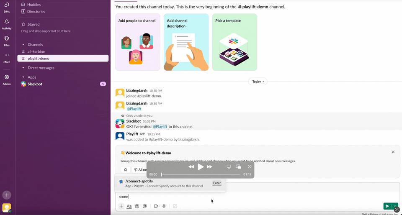Click the Add people to channel card
This screenshot has height=215, width=402.
pyautogui.click(x=137, y=42)
